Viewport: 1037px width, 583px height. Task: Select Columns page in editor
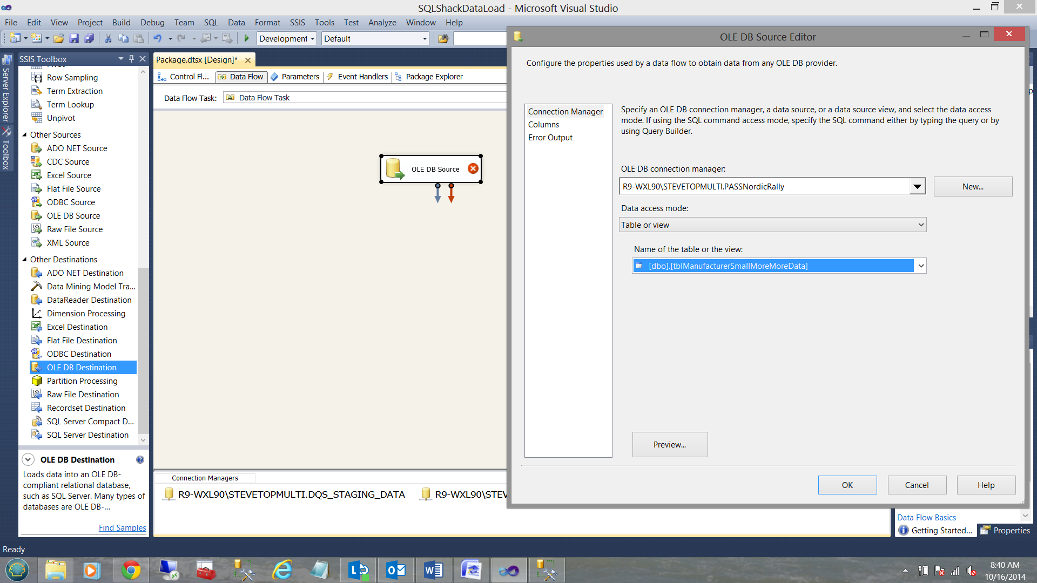click(543, 125)
